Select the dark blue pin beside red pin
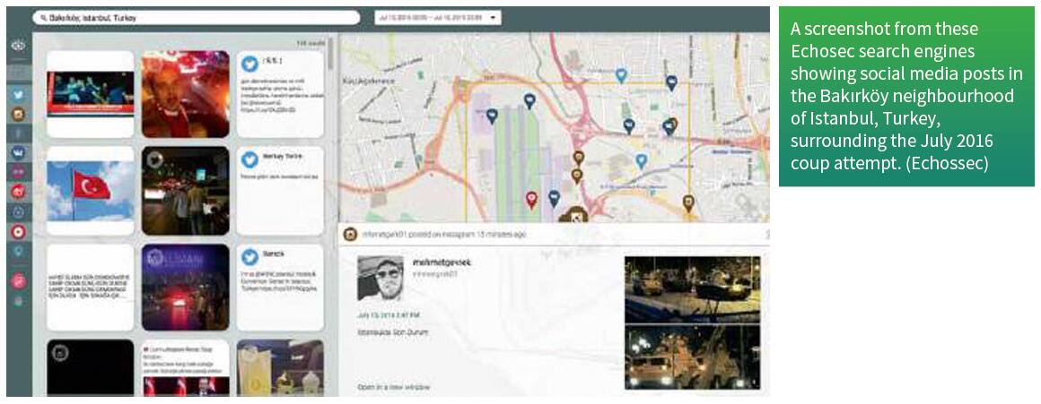The width and height of the screenshot is (1041, 404). point(554,198)
